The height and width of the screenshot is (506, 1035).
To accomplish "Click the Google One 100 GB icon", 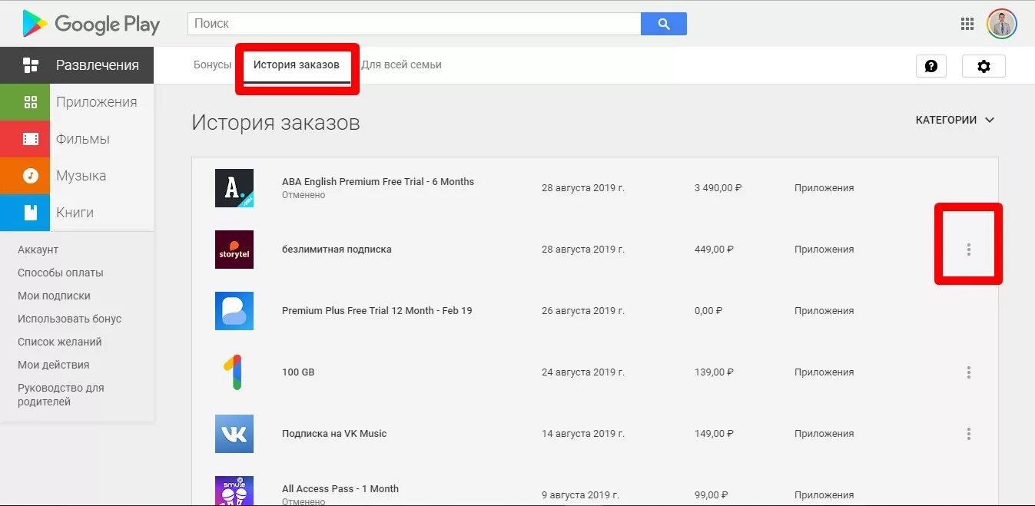I will [234, 372].
